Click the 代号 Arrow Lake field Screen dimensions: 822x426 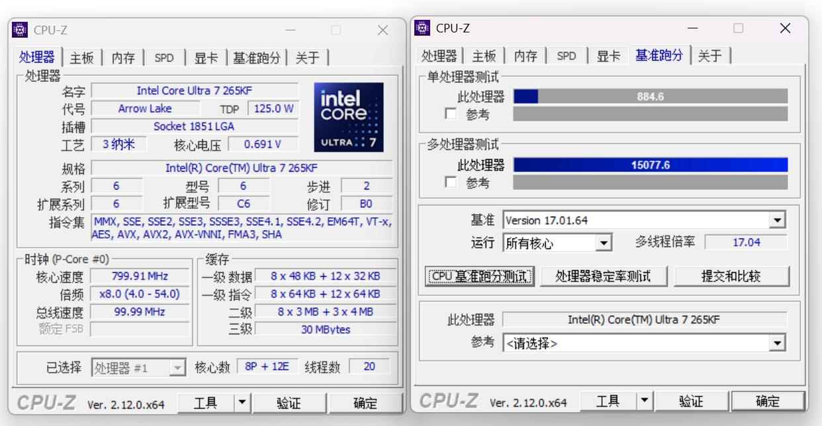click(145, 108)
